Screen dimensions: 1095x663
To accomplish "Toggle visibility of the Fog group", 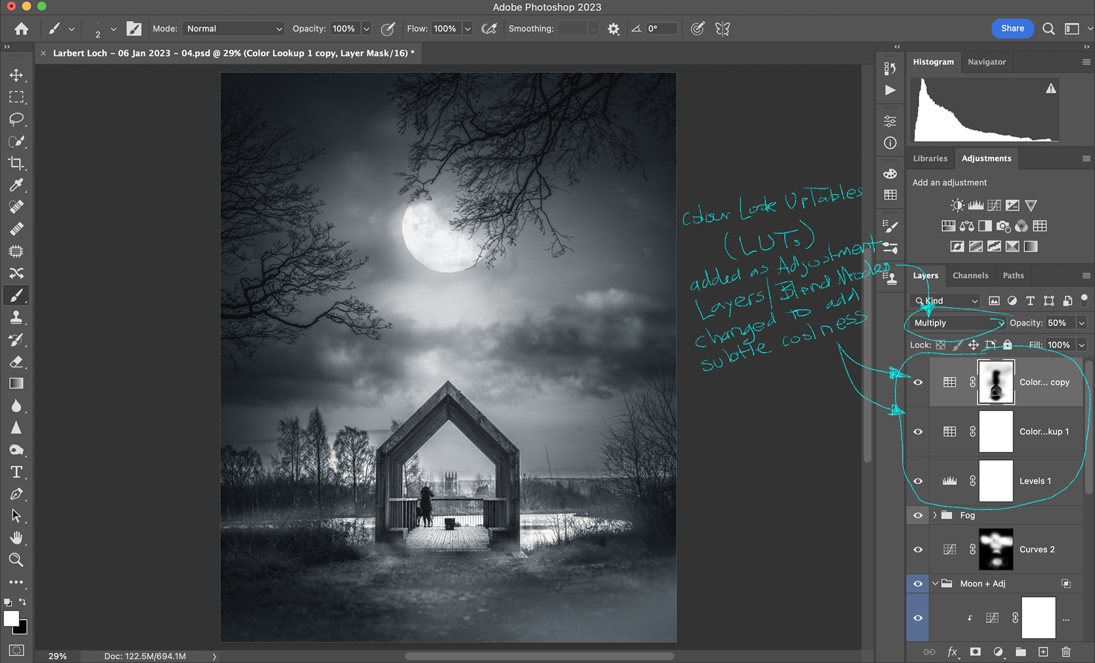I will coord(918,515).
